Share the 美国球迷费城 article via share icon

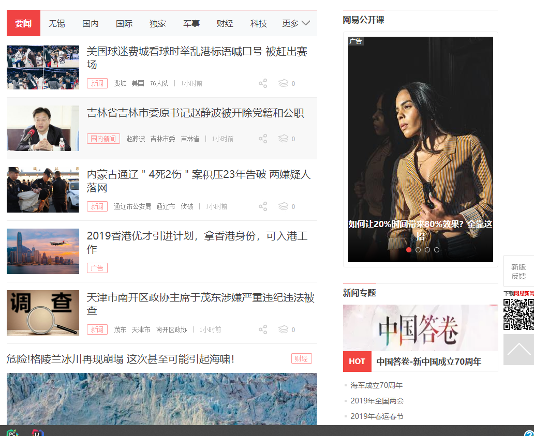262,83
